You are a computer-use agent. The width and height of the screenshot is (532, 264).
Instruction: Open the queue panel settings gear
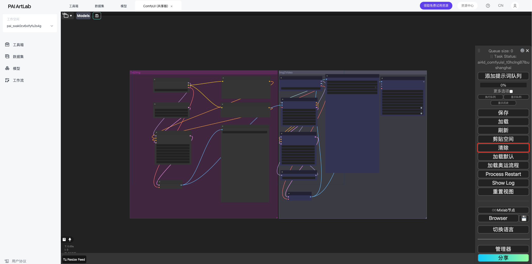coord(522,50)
